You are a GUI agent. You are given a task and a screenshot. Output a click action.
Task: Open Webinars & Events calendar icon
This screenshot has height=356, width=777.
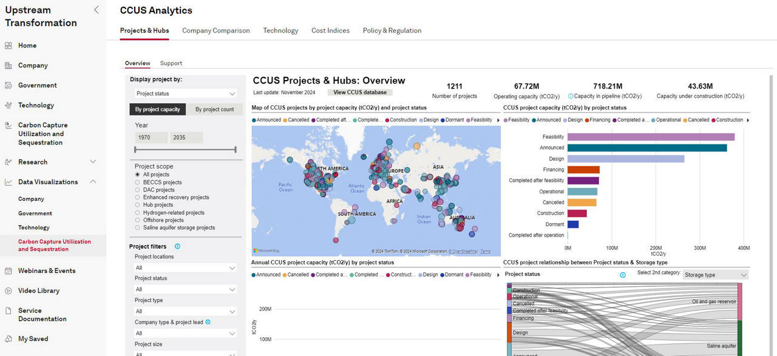pyautogui.click(x=8, y=271)
